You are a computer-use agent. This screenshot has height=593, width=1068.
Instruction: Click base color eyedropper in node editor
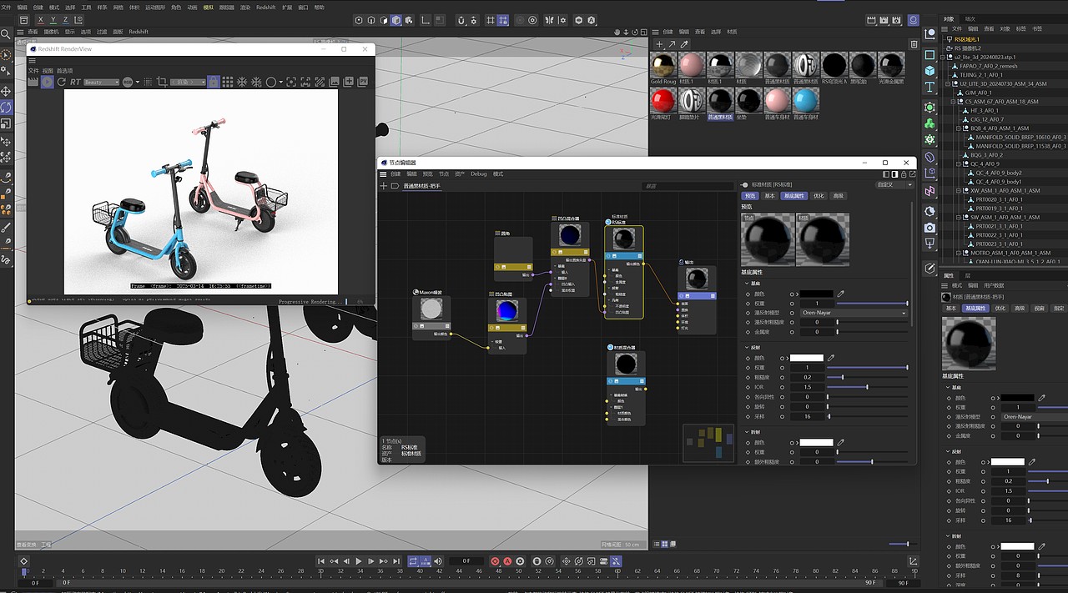pyautogui.click(x=840, y=294)
